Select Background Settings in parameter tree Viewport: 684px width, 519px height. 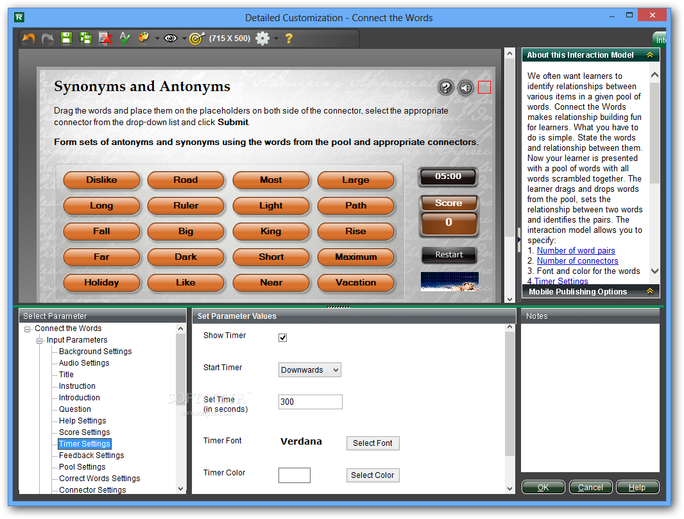(x=95, y=351)
